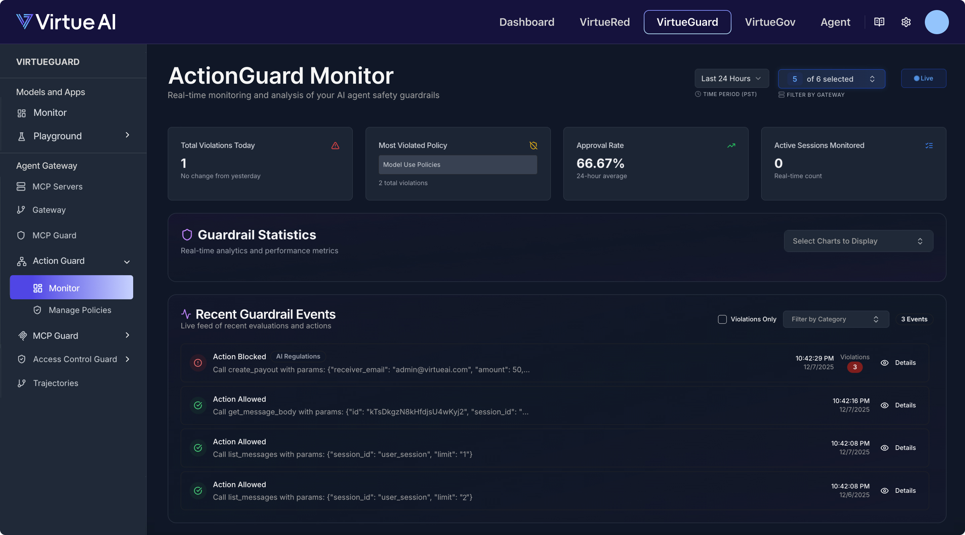965x535 pixels.
Task: Switch to the VirtueRed tab
Action: (604, 22)
